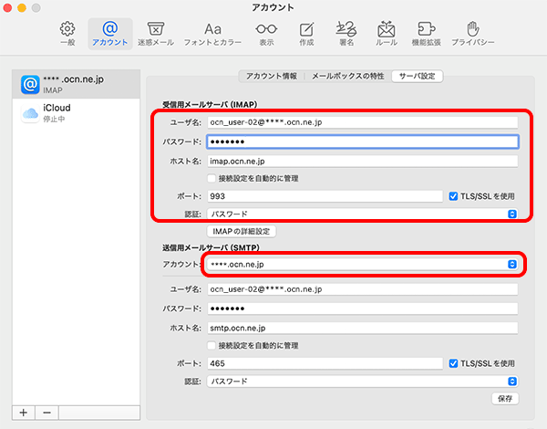The height and width of the screenshot is (429, 547).
Task: Open the SMTP 認証 dropdown
Action: (363, 382)
